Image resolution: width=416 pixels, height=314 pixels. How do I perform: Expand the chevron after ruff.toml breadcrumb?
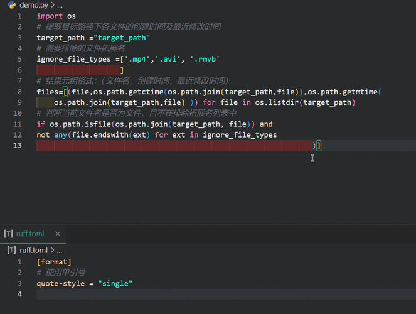(x=52, y=250)
